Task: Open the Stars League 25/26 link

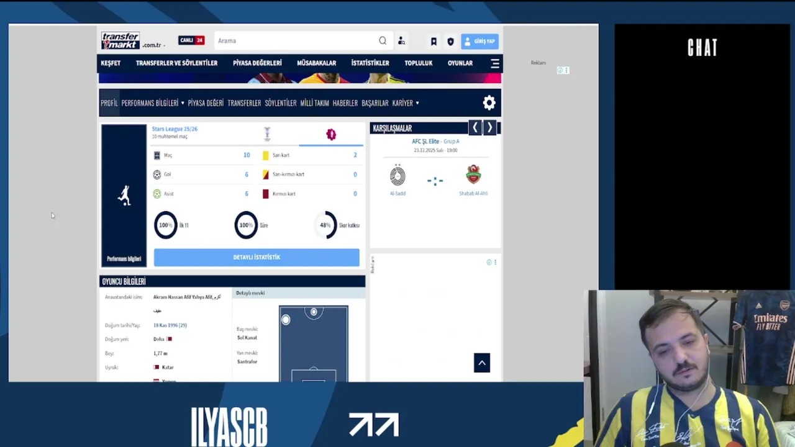Action: (x=175, y=129)
